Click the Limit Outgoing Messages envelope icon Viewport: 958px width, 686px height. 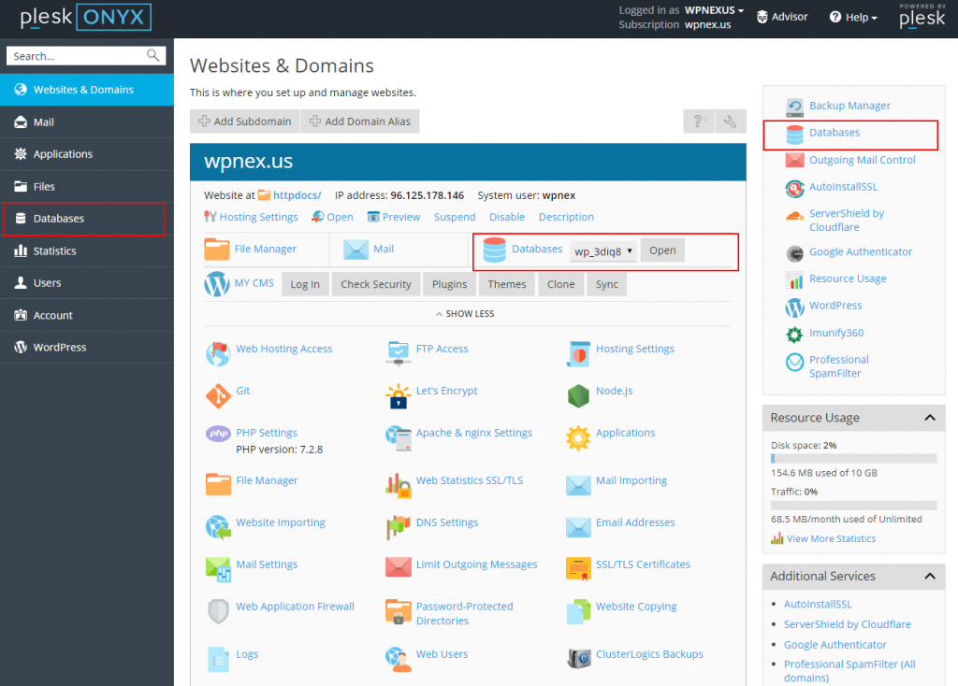click(x=398, y=567)
